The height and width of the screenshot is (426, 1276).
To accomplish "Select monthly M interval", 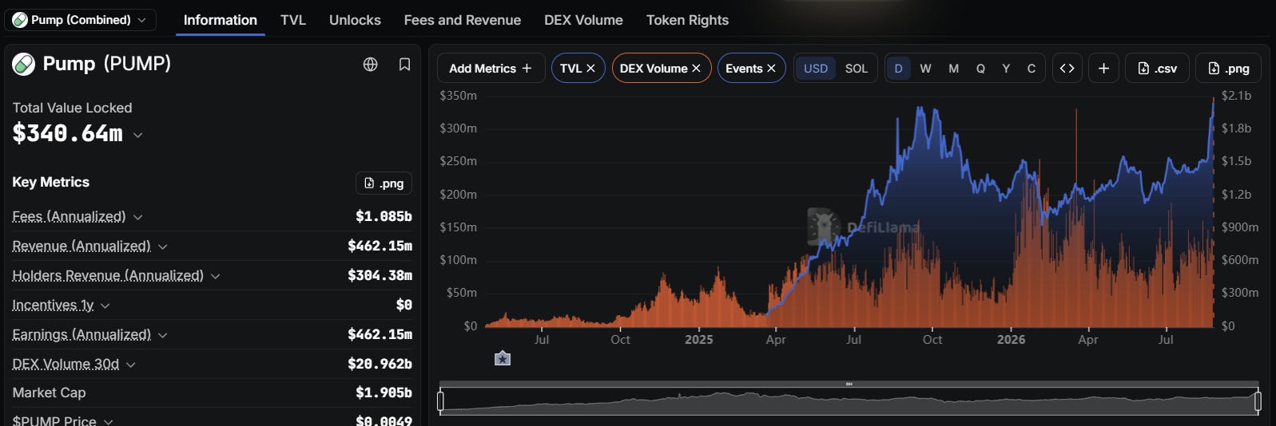I will coord(953,69).
